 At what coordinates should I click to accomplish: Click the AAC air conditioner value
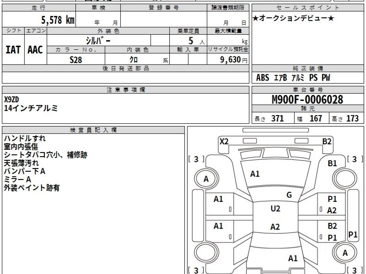[x=35, y=50]
